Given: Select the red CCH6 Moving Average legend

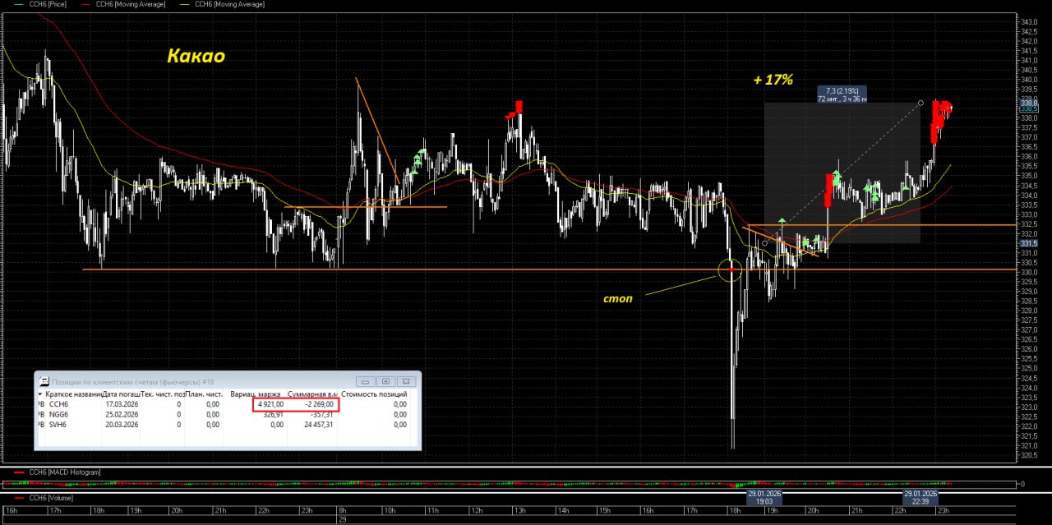Looking at the screenshot, I should 122,4.
